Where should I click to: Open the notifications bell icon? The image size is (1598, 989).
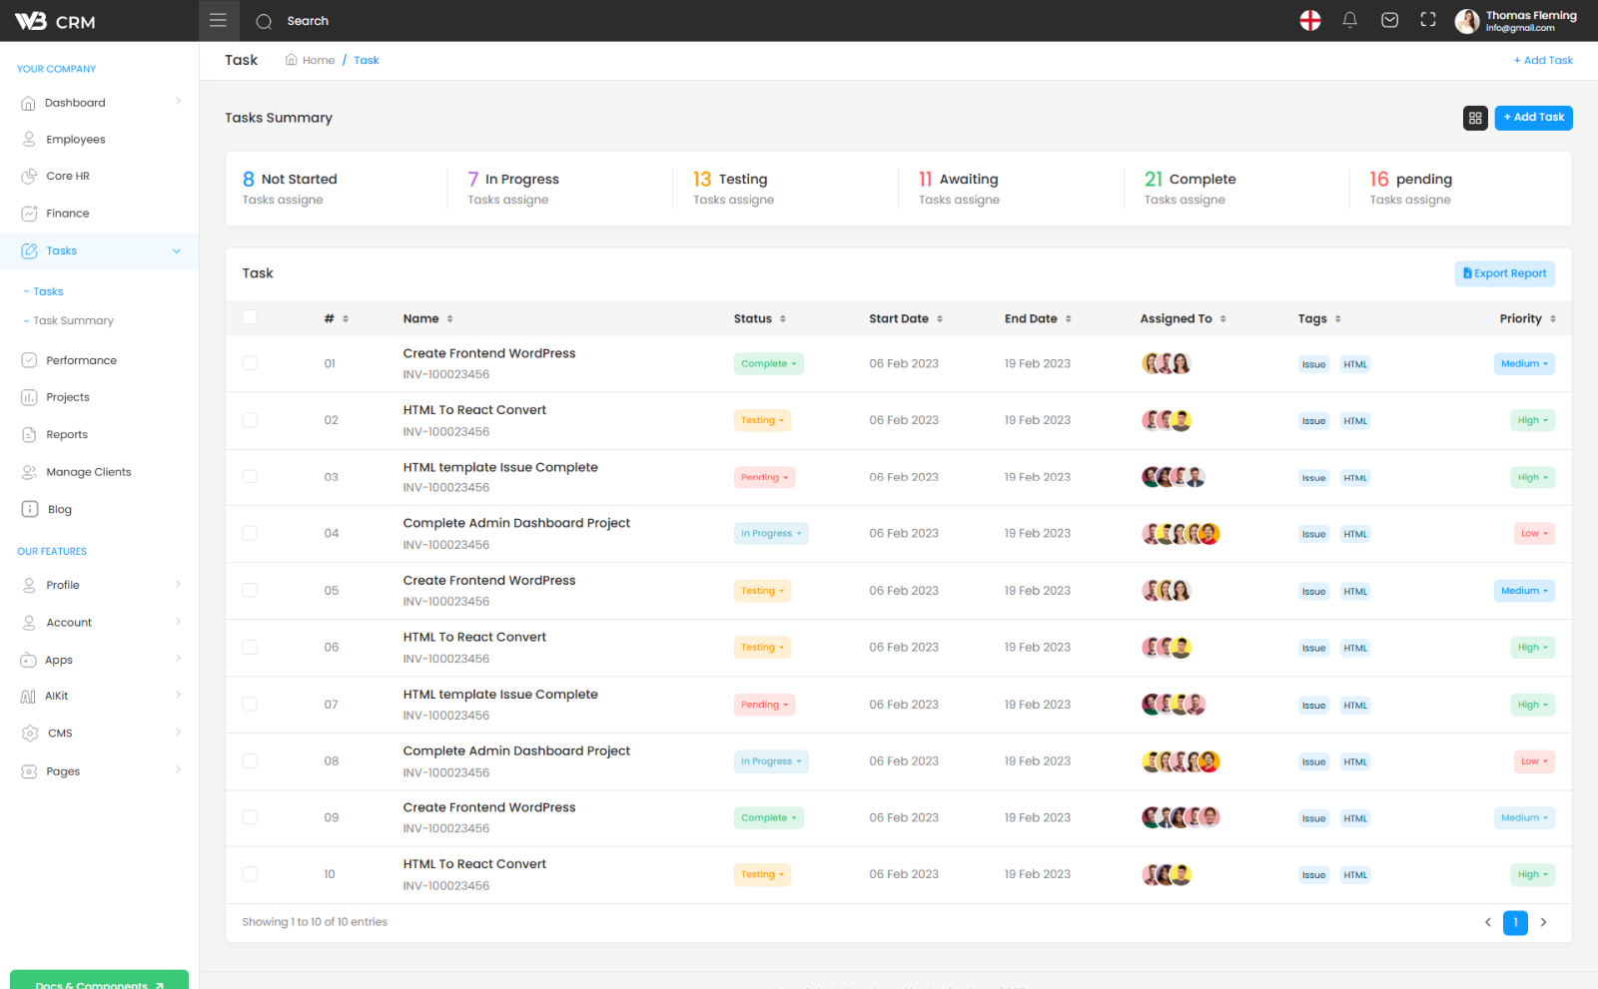1349,20
